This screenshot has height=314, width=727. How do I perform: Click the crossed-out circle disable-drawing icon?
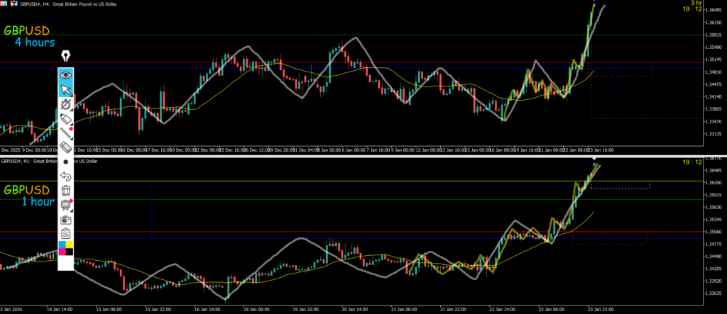tap(66, 103)
